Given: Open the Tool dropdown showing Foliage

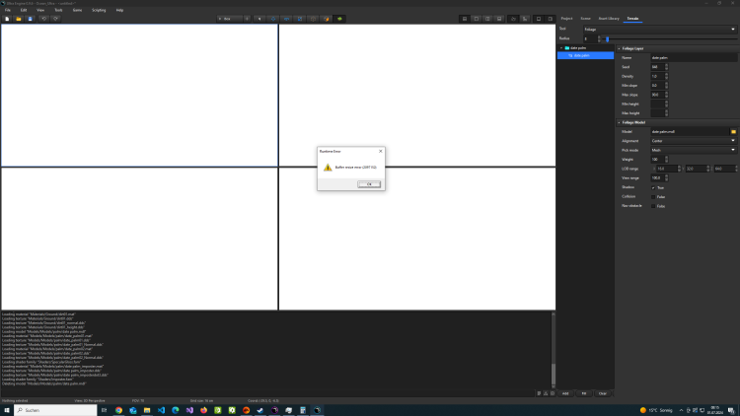Looking at the screenshot, I should 659,30.
